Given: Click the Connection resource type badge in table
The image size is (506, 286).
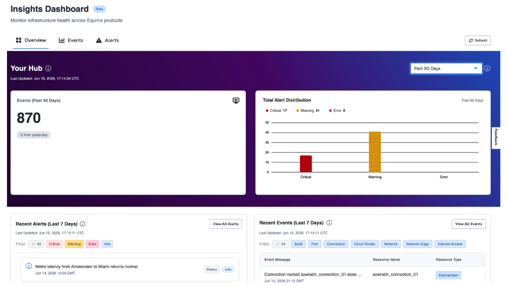Looking at the screenshot, I should pos(448,275).
